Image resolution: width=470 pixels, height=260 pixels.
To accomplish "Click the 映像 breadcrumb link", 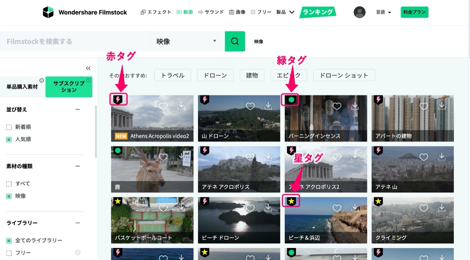I will point(258,41).
